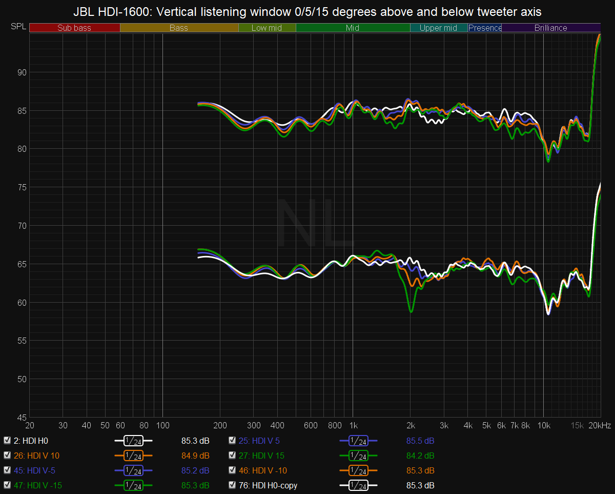This screenshot has height=494, width=615.
Task: Click the Bass frequency band label
Action: click(x=179, y=28)
